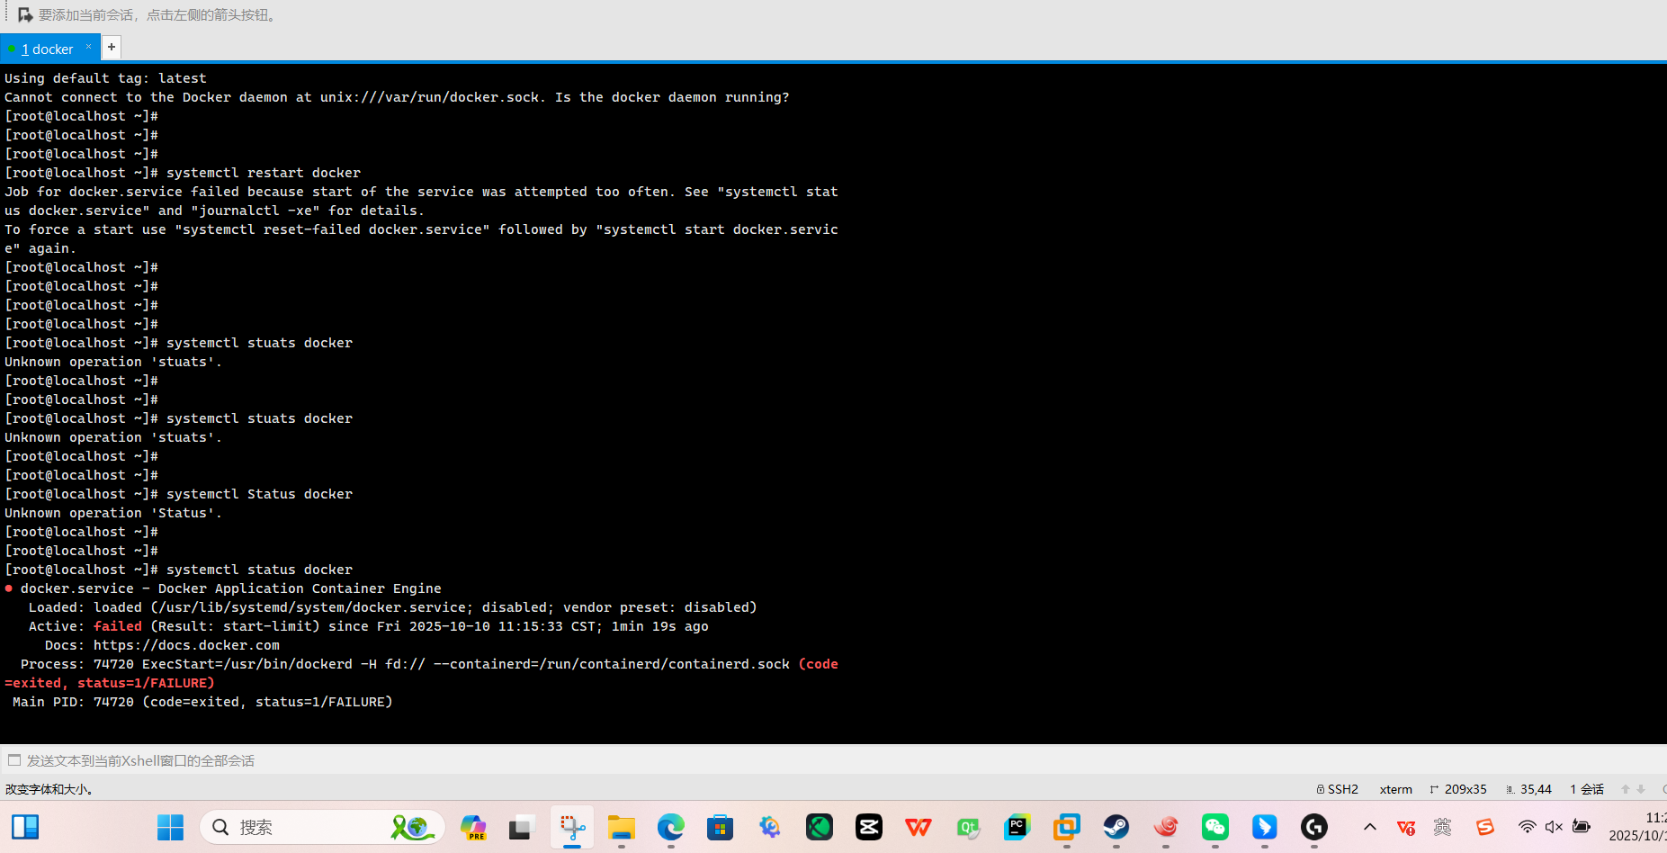Click the 'Main PID: 74720' line
This screenshot has width=1667, height=853.
[202, 702]
